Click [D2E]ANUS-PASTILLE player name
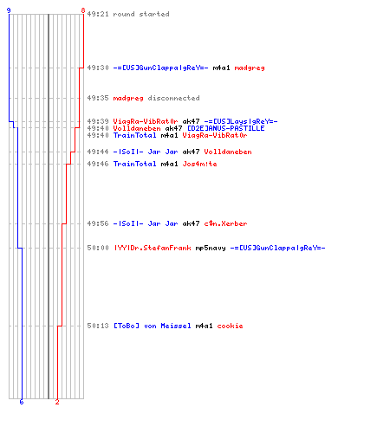The width and height of the screenshot is (390, 433). point(226,128)
